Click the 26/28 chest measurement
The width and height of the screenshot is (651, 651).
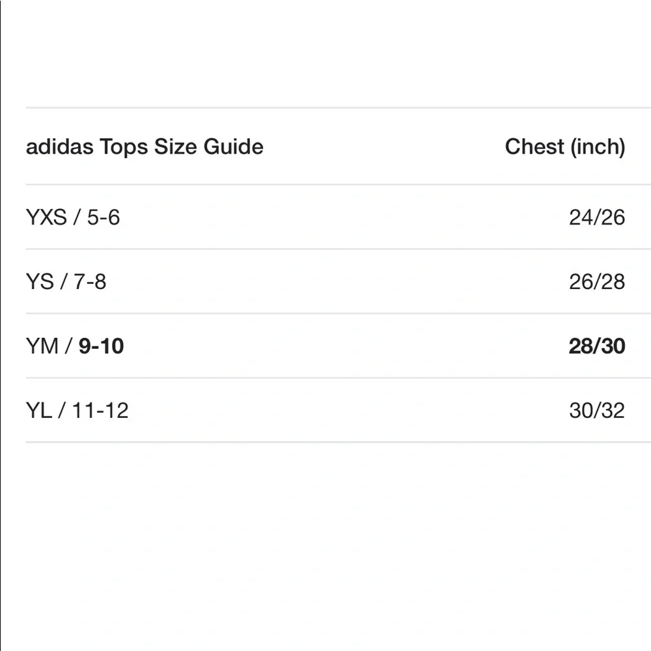pos(596,281)
